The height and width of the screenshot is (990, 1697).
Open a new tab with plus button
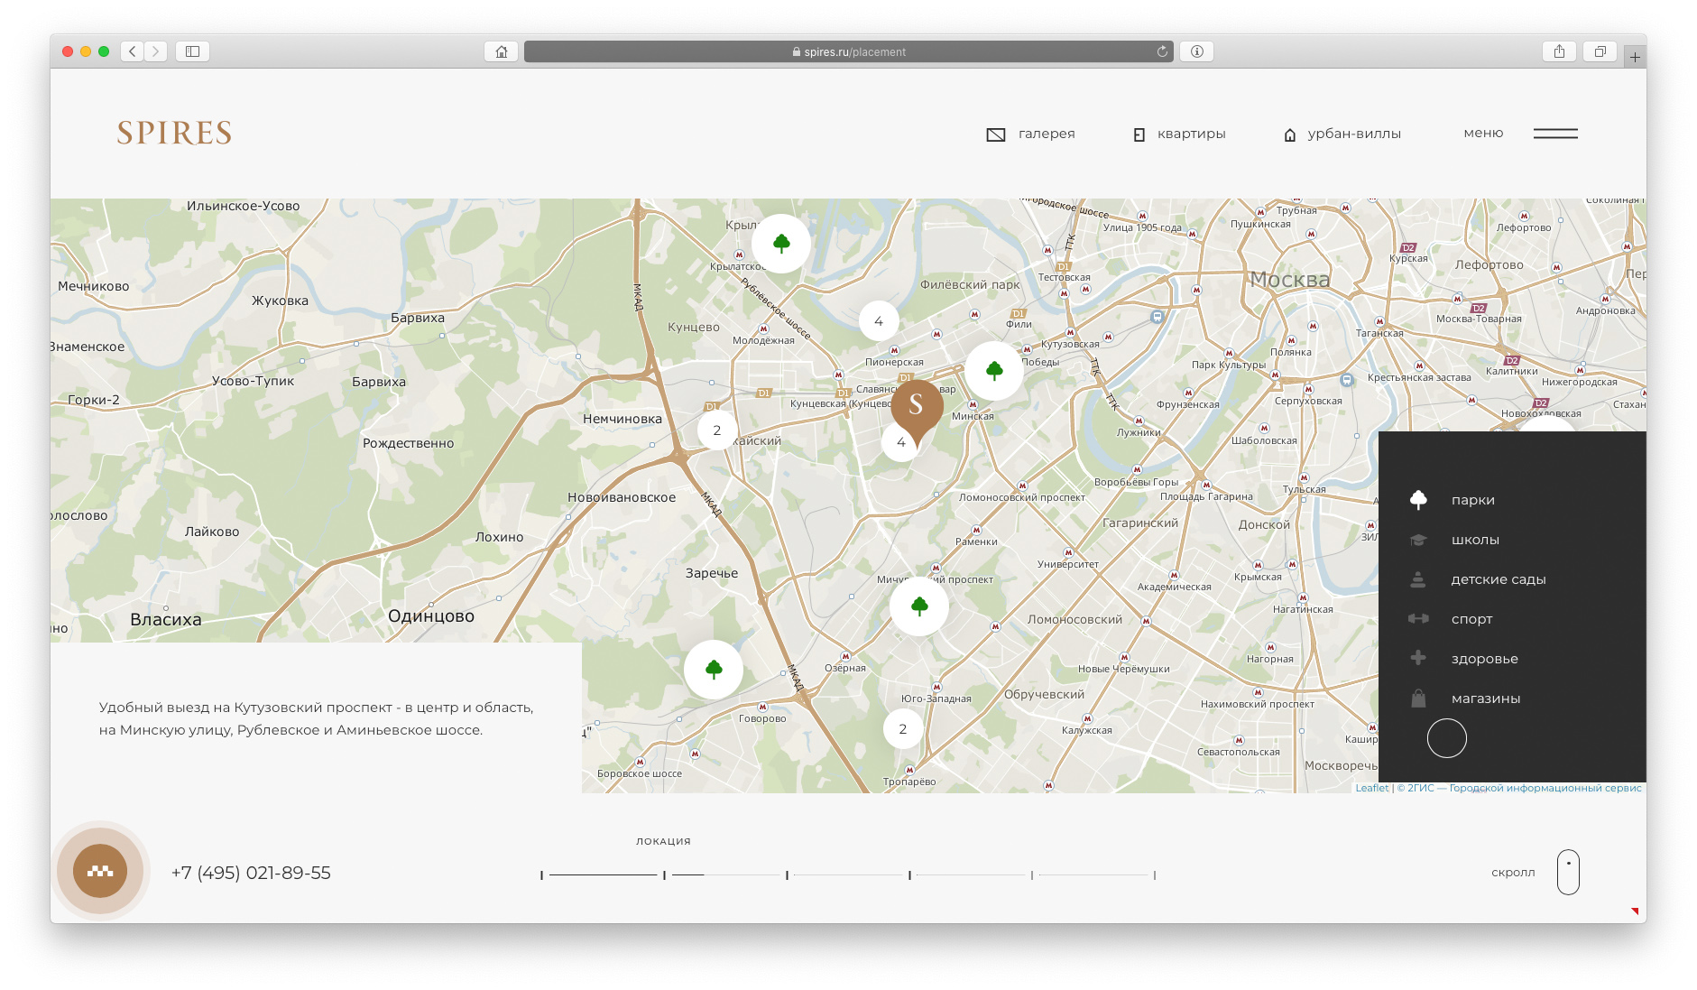pos(1635,57)
